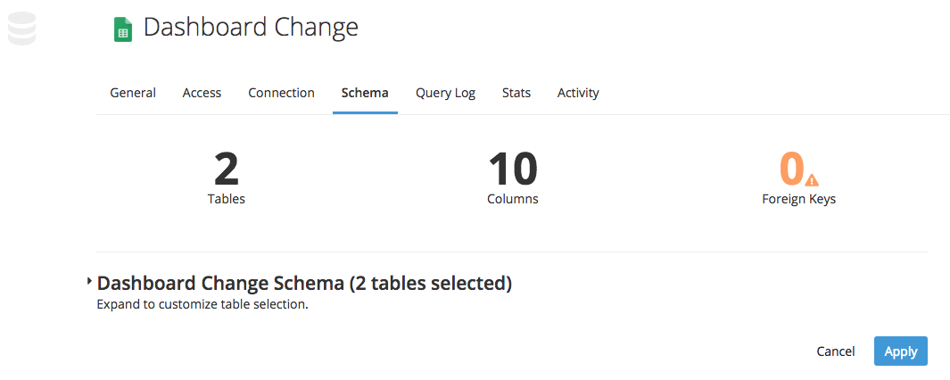The height and width of the screenshot is (380, 950).
Task: Click the orange 0 Foreign Keys count
Action: 791,169
